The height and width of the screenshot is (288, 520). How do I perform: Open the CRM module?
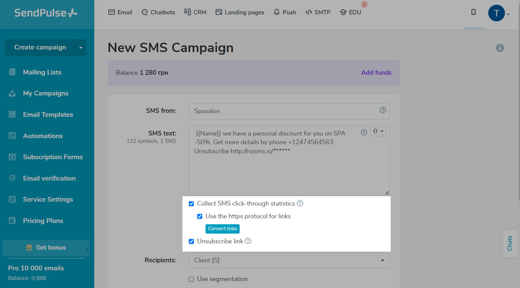[187, 12]
